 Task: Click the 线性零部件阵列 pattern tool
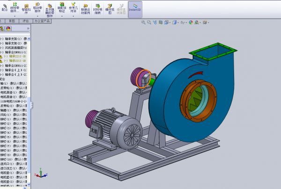(15, 7)
